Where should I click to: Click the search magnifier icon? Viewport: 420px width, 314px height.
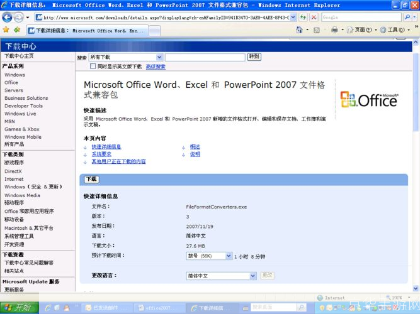407,18
